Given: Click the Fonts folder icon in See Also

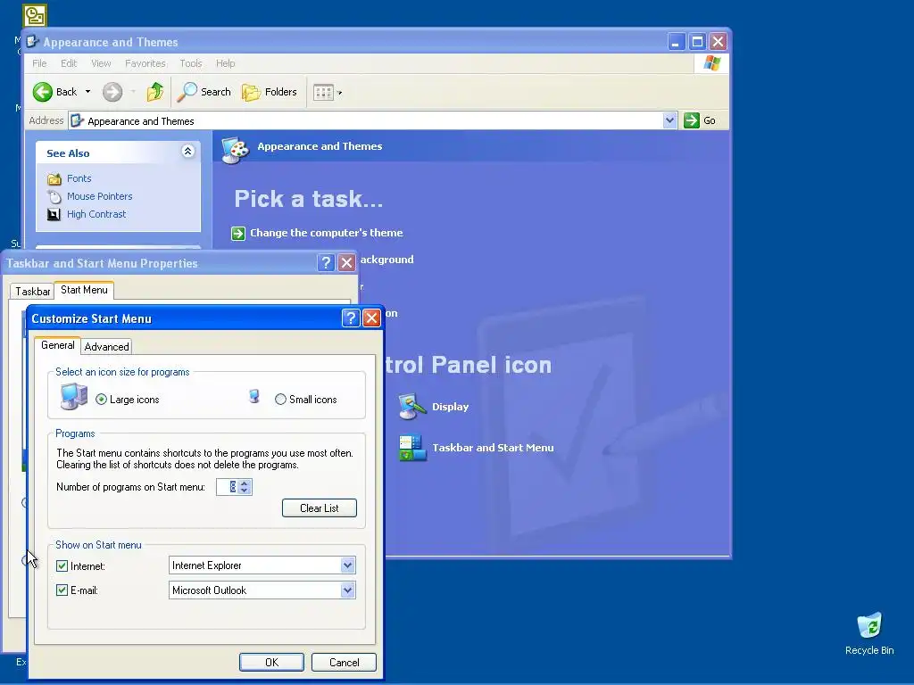Looking at the screenshot, I should pyautogui.click(x=54, y=178).
